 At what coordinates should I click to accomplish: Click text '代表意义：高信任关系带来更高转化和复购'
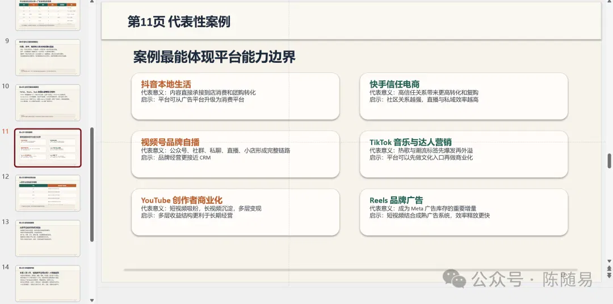tap(424, 93)
